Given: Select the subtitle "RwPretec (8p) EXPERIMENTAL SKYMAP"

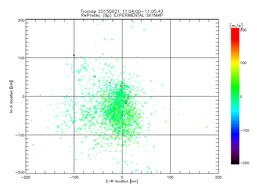Looking at the screenshot, I should coord(122,15).
